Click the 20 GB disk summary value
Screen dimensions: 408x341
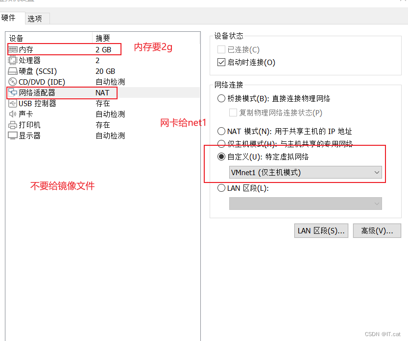105,71
